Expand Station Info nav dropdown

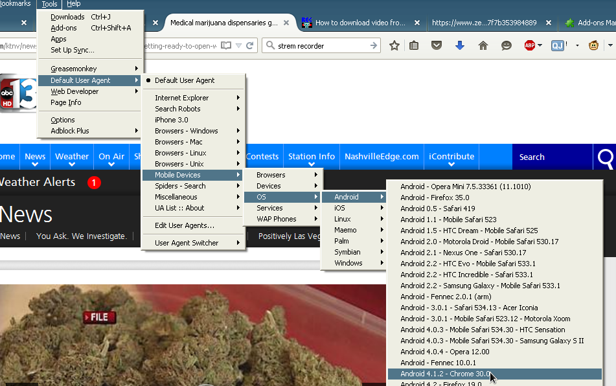click(311, 165)
